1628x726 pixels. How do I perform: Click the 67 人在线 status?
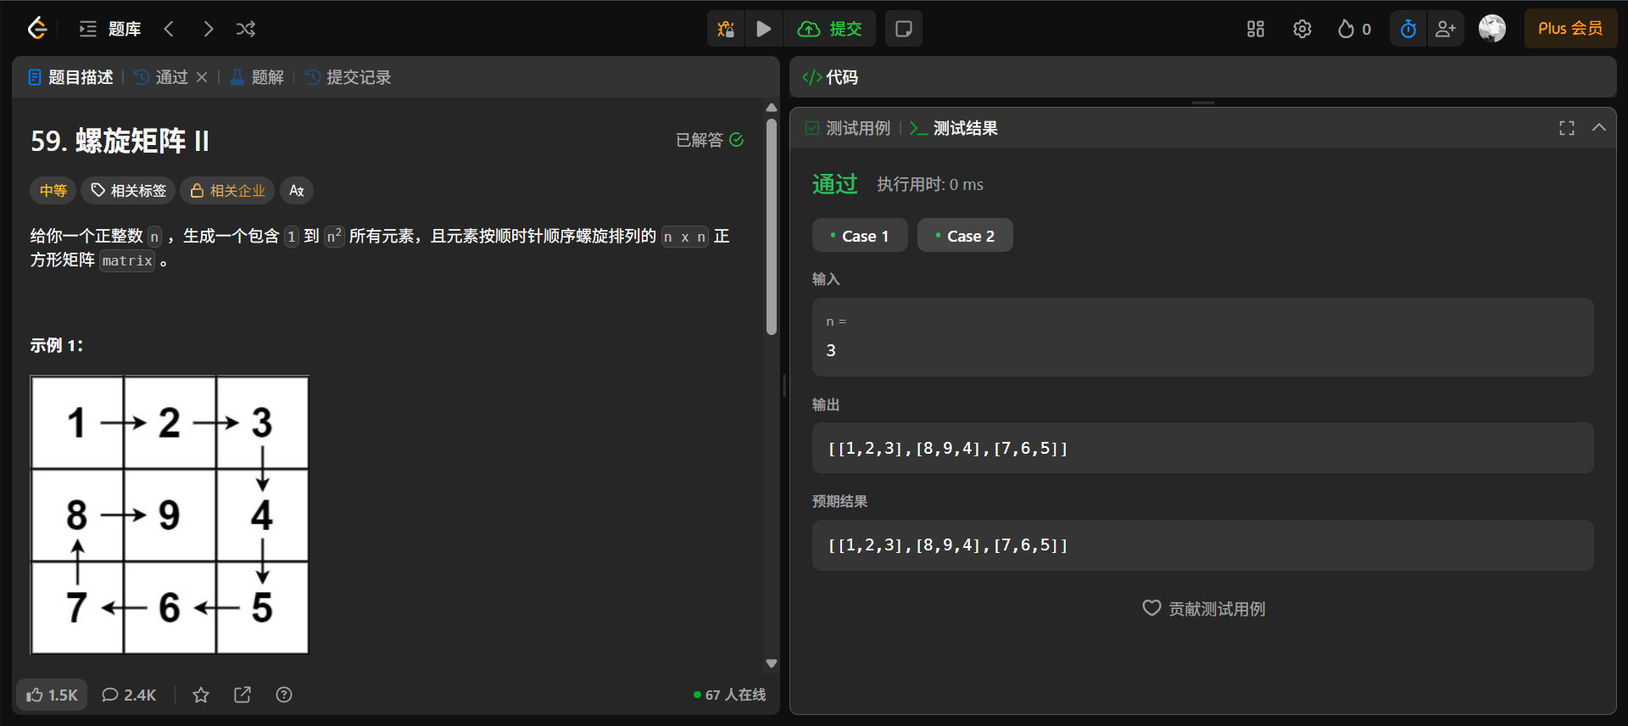pos(729,695)
